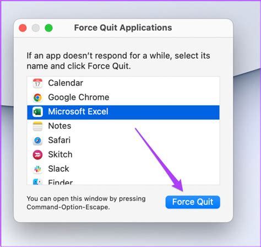Pick Skitch in the application list

(x=123, y=155)
